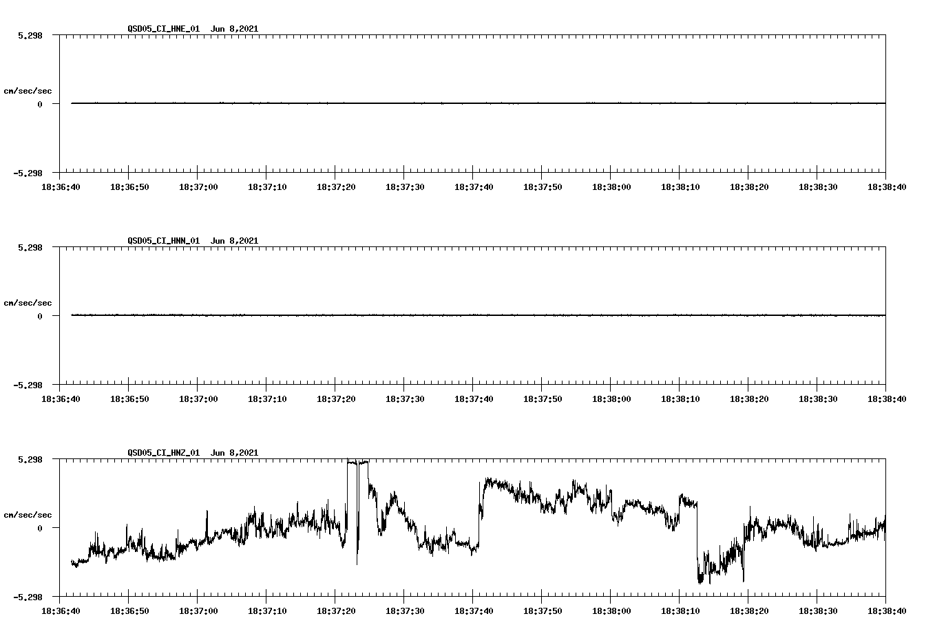Click the 18:38:20 time label under HNE plot
Image resolution: width=935 pixels, height=636 pixels.
(749, 187)
